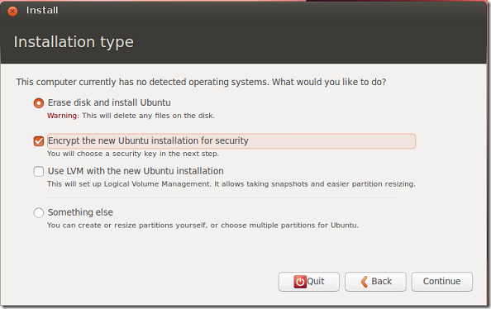Image resolution: width=491 pixels, height=309 pixels.
Task: Click the Quit button
Action: [309, 282]
